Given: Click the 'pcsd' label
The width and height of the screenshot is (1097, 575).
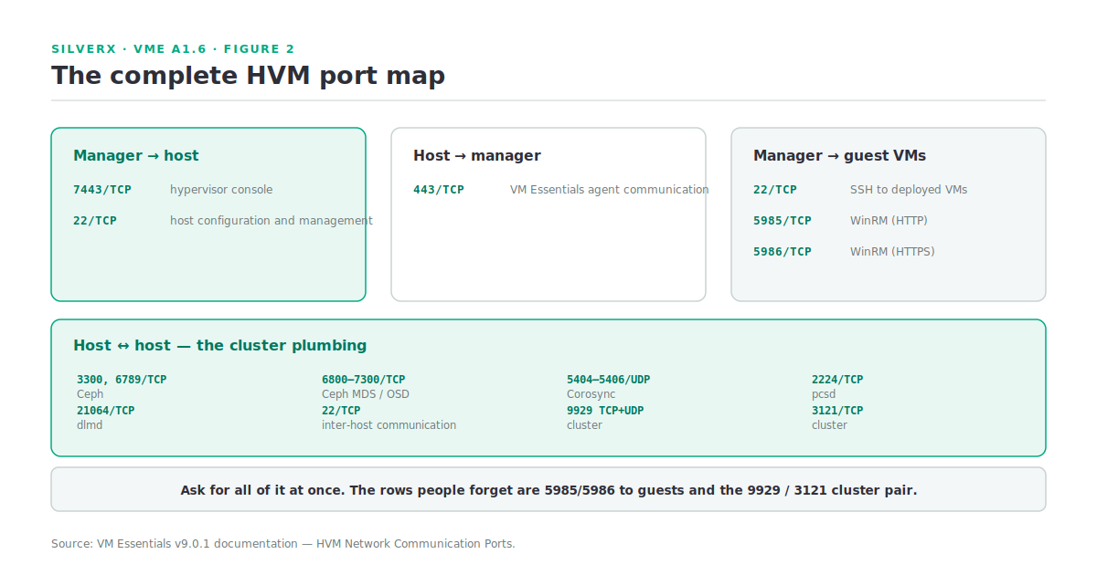Looking at the screenshot, I should tap(824, 394).
